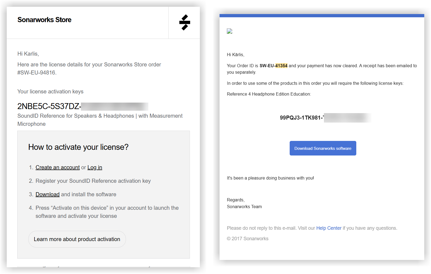
Task: Open the 'Create an account' link
Action: coord(57,167)
